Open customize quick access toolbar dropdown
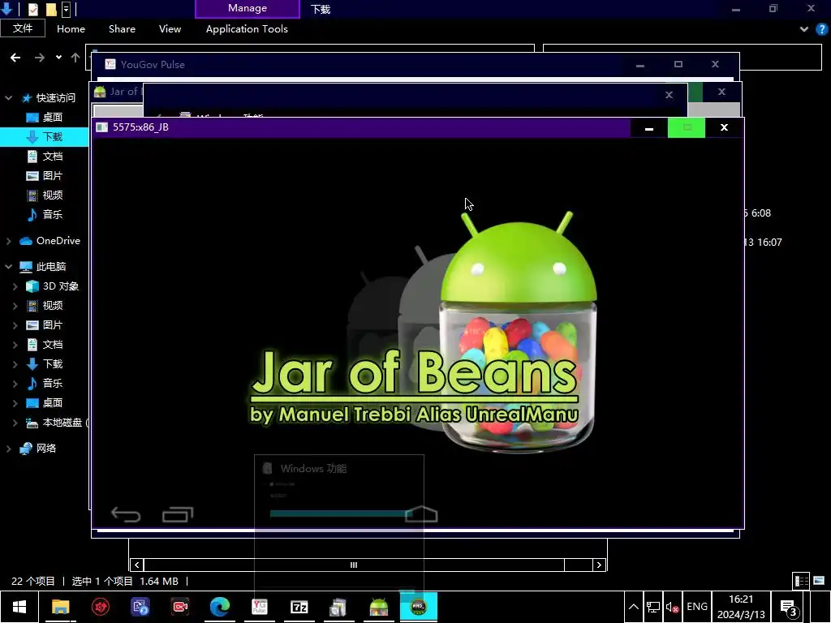This screenshot has width=831, height=623. click(67, 9)
